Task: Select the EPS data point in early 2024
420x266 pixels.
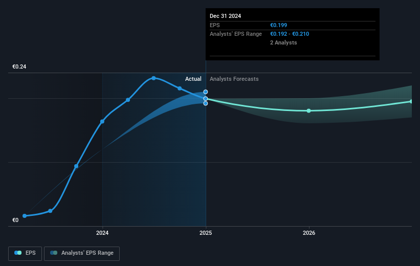Action: 128,100
